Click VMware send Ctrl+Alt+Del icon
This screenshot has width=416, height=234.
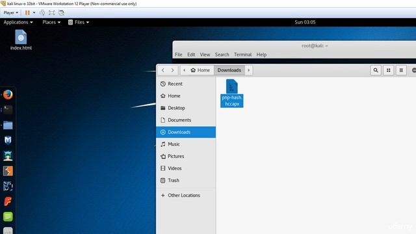(x=42, y=13)
